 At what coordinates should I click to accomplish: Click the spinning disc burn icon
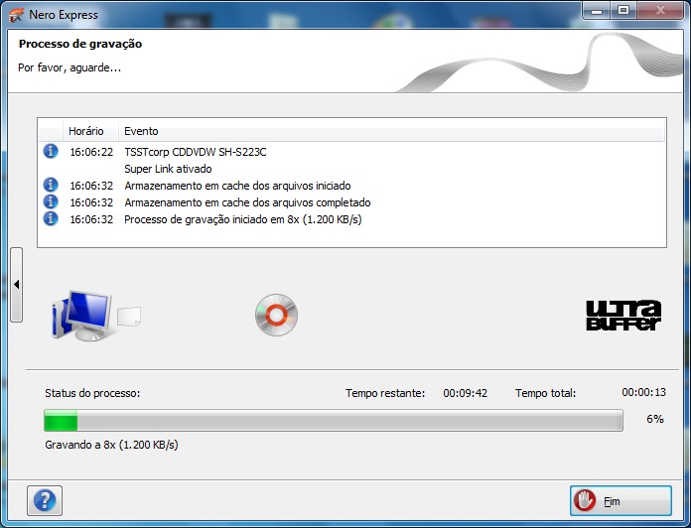tap(276, 315)
